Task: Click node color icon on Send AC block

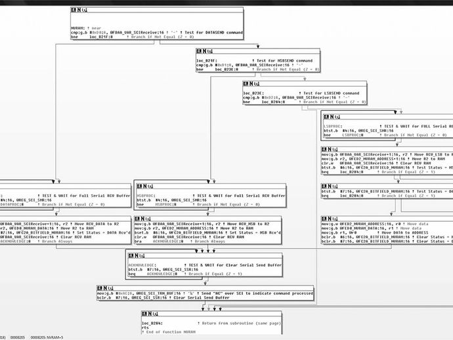Action: (100, 288)
